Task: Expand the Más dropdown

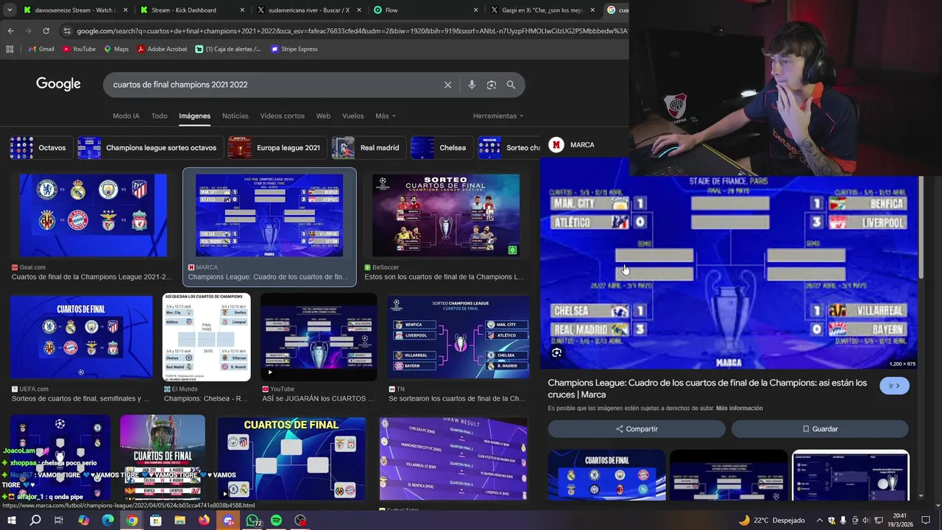Action: pyautogui.click(x=385, y=116)
